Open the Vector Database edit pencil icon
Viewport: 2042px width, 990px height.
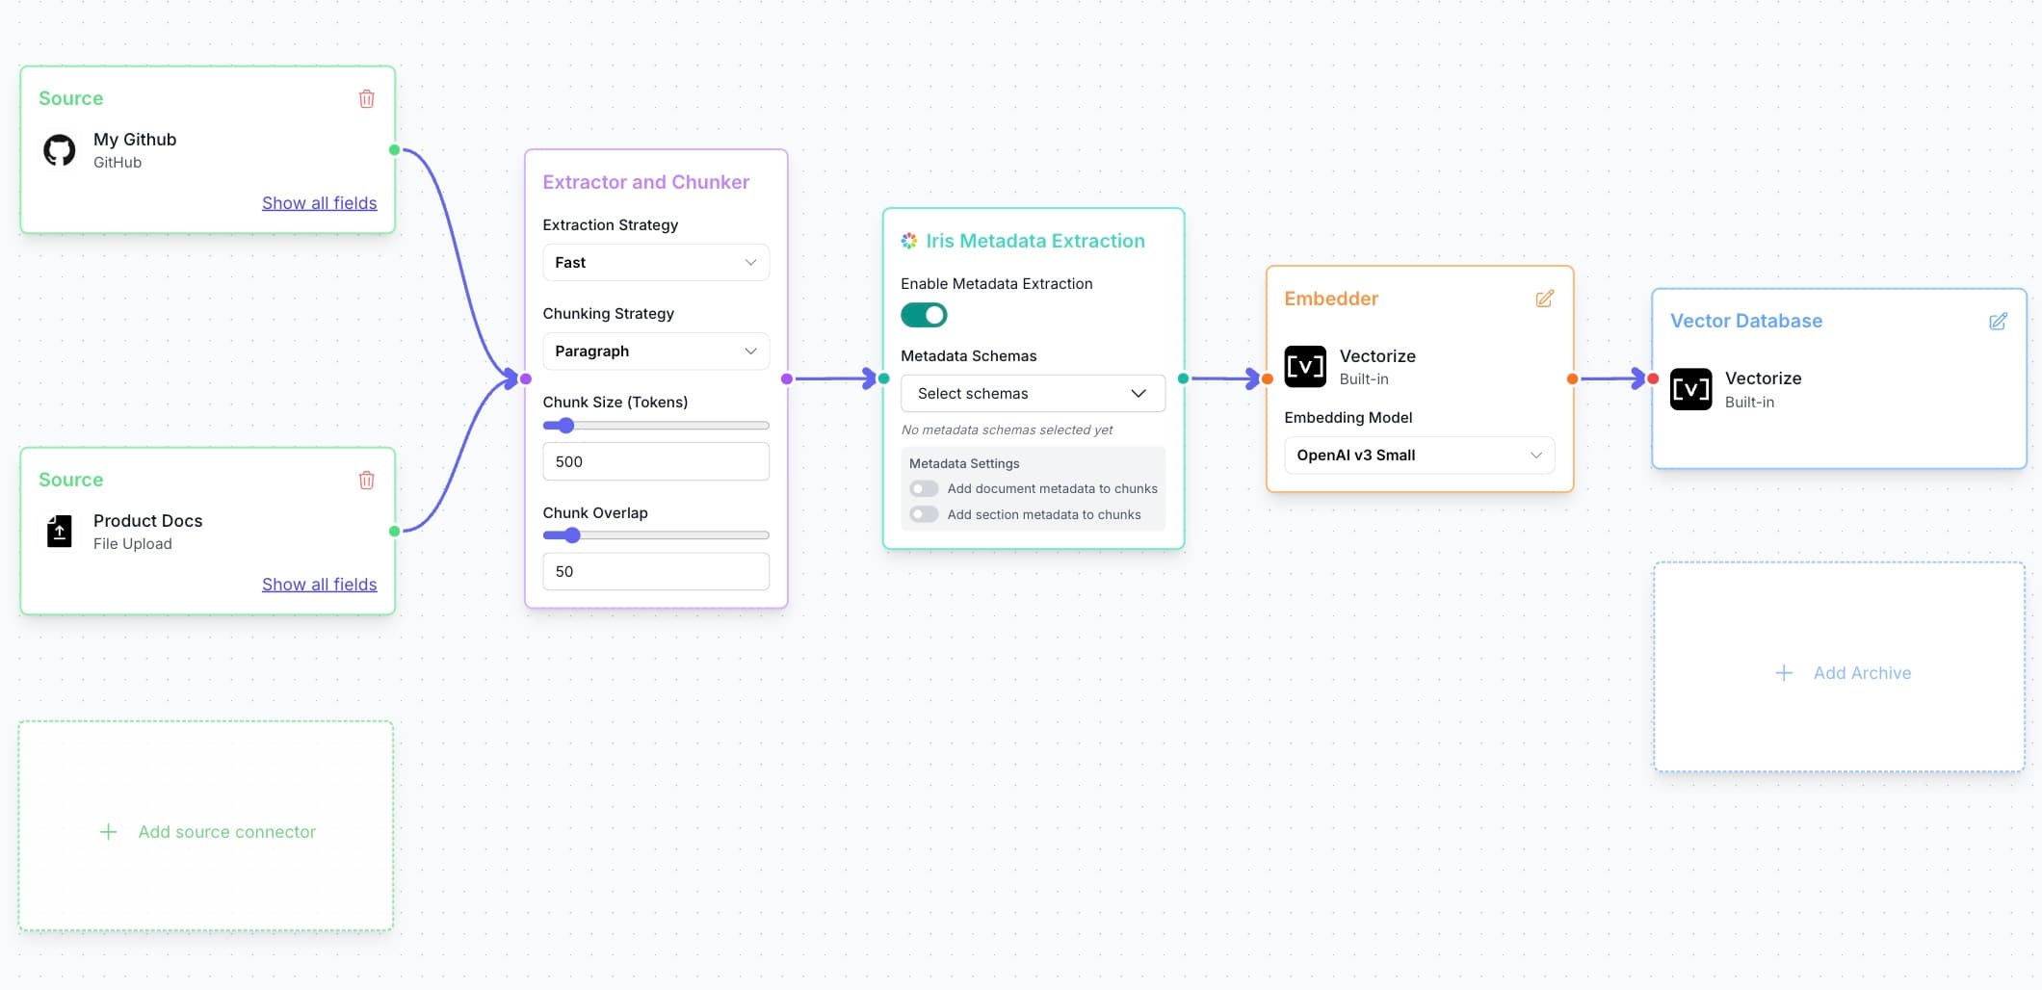click(x=1999, y=321)
